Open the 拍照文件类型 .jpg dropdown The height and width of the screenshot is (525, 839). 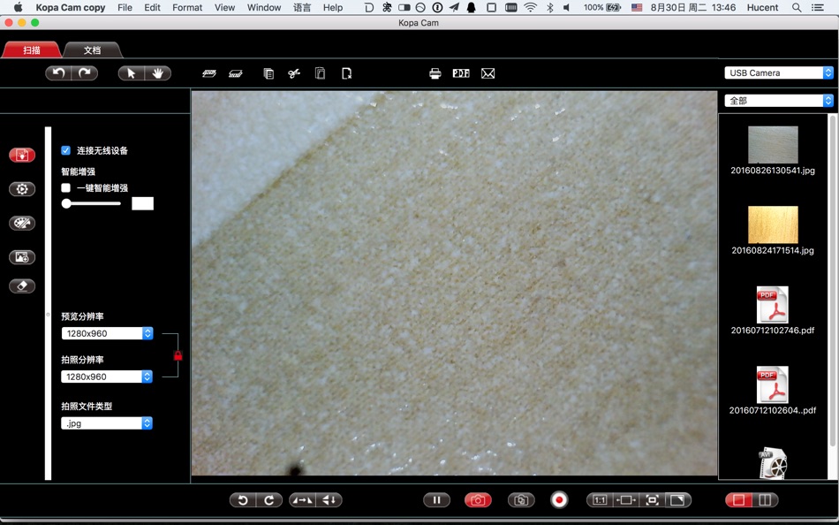point(107,423)
